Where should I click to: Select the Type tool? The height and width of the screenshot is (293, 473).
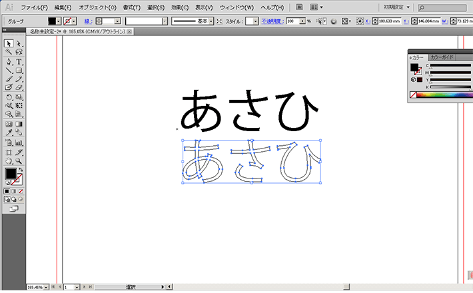tap(19, 61)
